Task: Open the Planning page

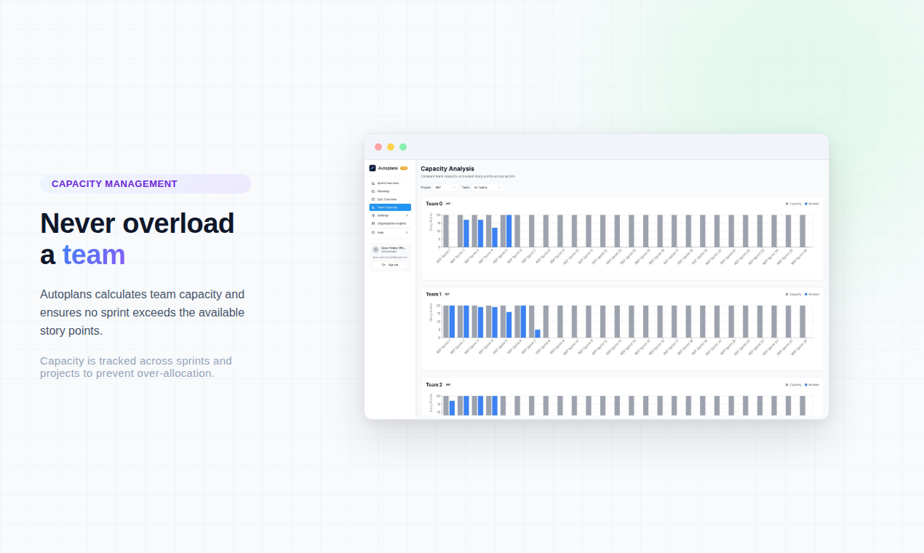Action: pyautogui.click(x=390, y=191)
